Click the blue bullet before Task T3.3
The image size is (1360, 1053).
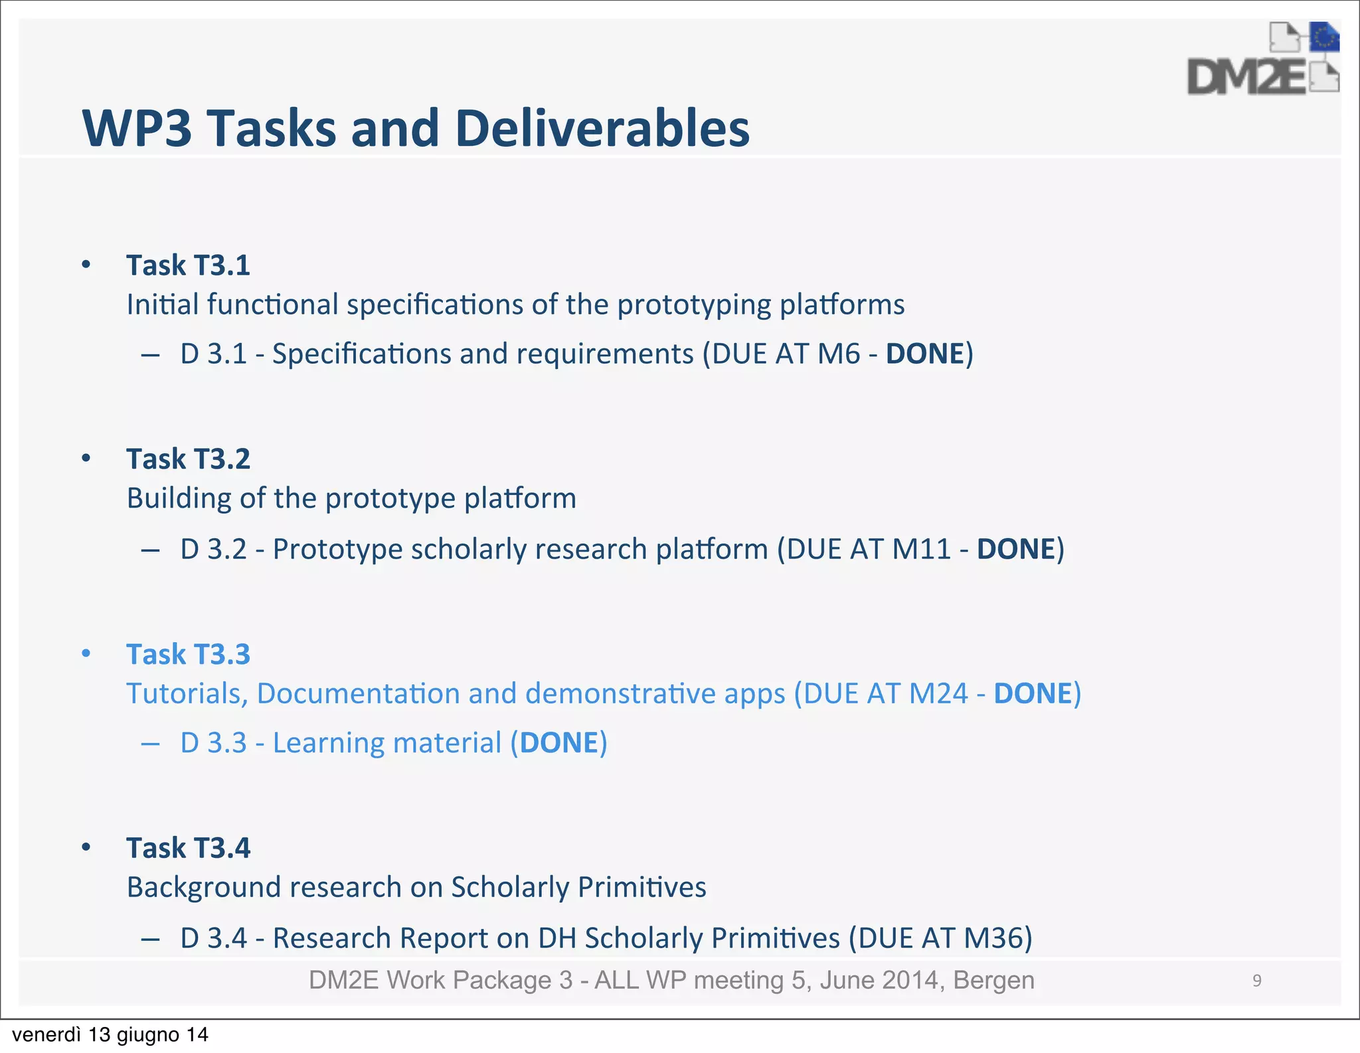(x=86, y=654)
